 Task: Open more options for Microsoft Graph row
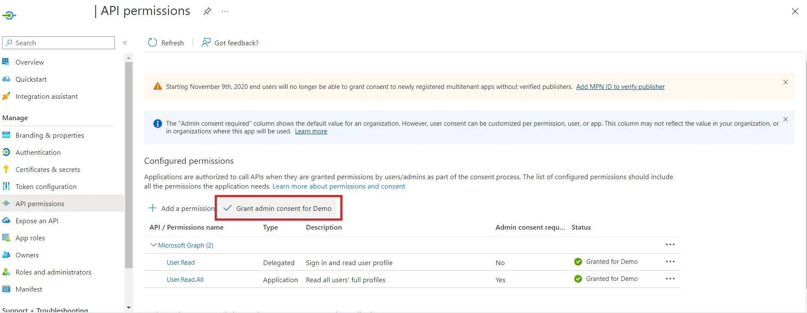tap(670, 245)
